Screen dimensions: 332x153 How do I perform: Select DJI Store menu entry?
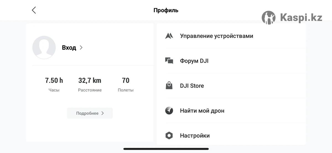click(192, 86)
